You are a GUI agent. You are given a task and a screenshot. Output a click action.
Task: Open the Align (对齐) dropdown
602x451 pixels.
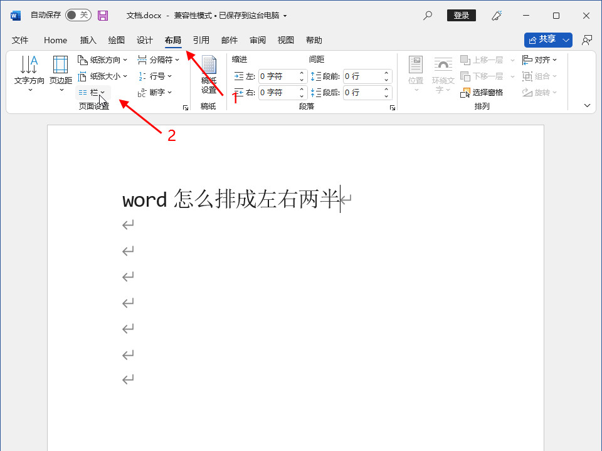(540, 60)
